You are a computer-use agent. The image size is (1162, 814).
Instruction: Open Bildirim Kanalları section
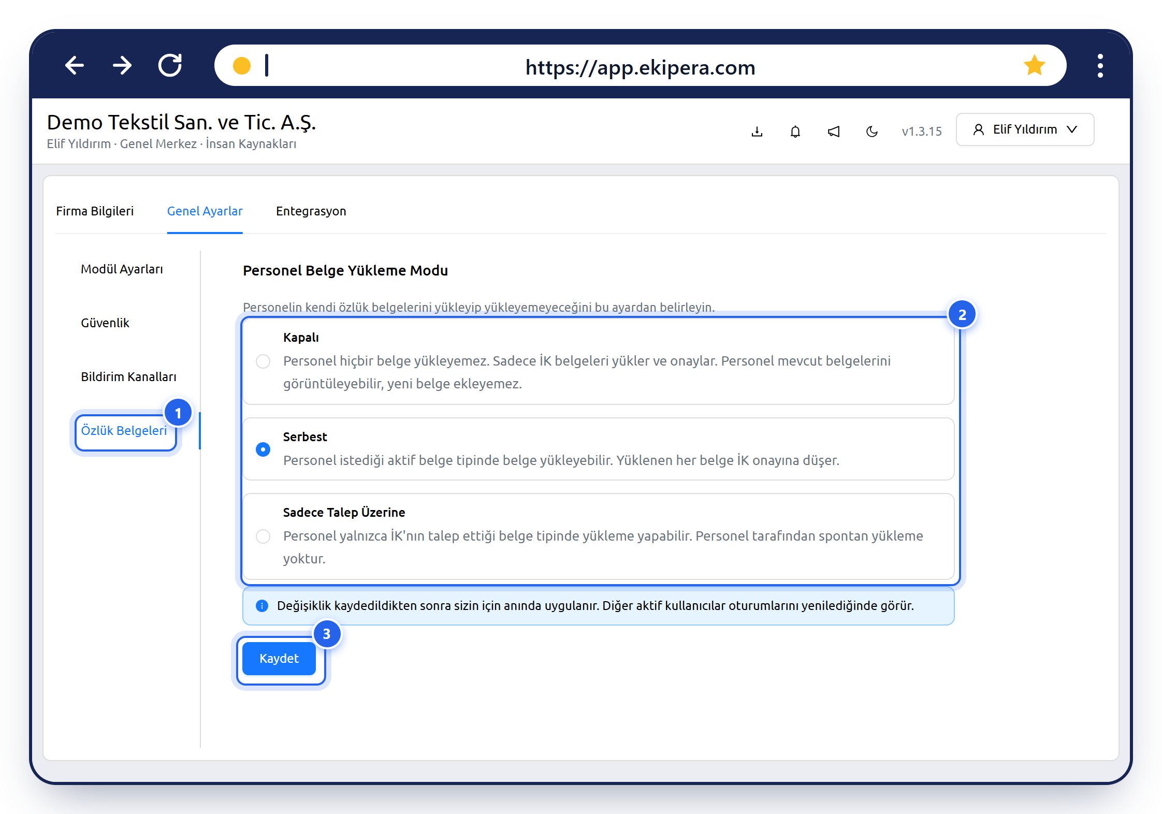(128, 377)
